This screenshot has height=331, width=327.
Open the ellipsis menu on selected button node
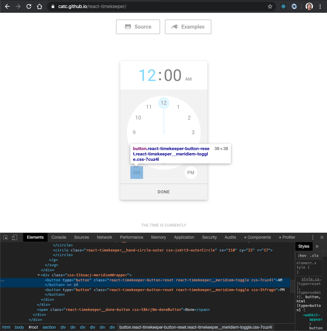click(3, 280)
